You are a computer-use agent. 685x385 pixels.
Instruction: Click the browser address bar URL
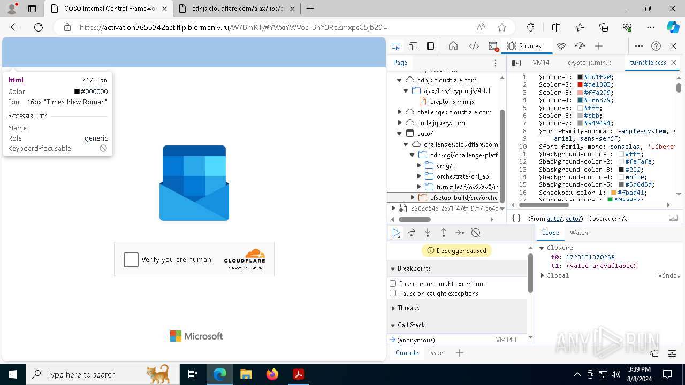click(x=233, y=27)
